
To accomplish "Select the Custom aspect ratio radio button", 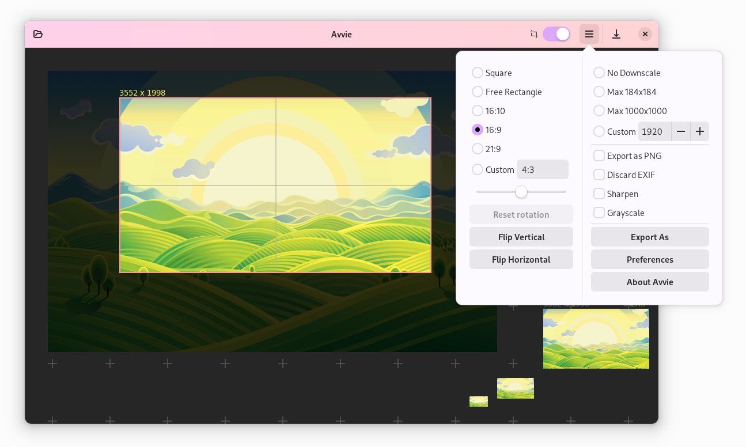I will (x=478, y=169).
